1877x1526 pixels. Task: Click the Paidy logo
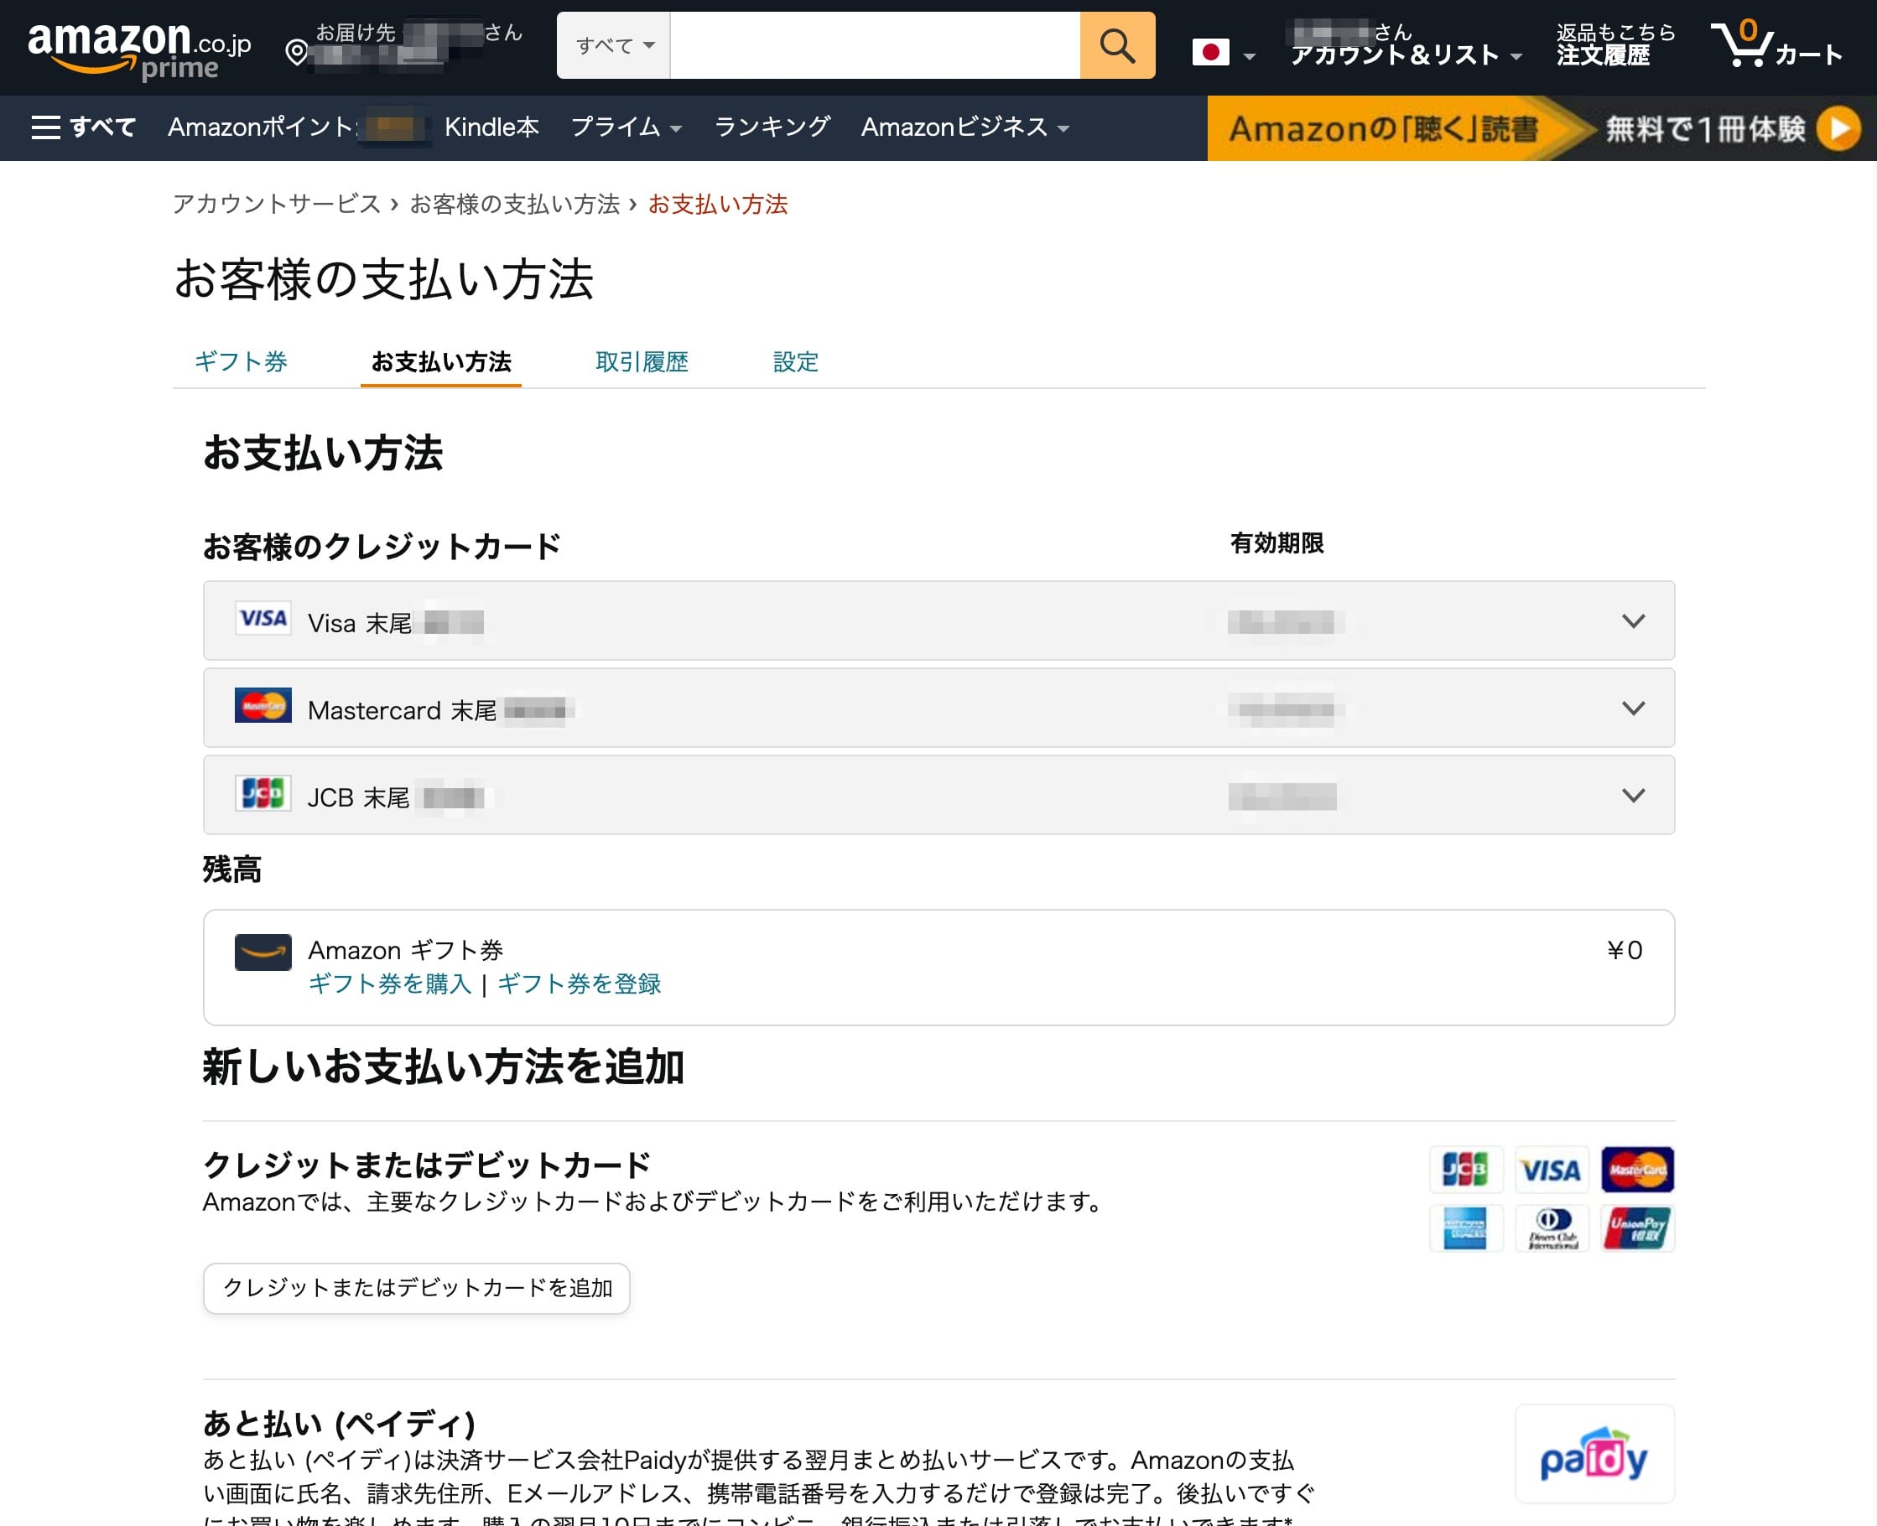[x=1594, y=1455]
